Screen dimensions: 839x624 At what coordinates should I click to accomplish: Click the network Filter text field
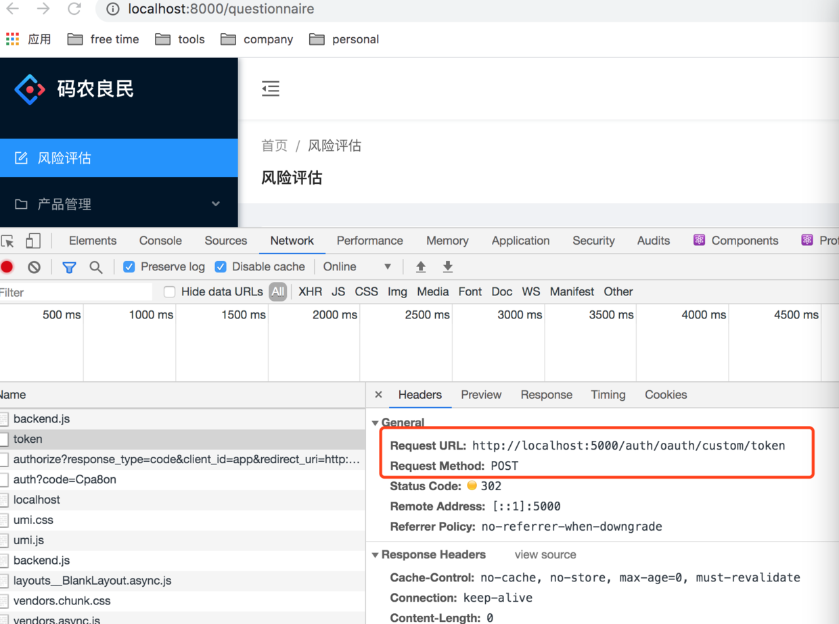click(76, 293)
